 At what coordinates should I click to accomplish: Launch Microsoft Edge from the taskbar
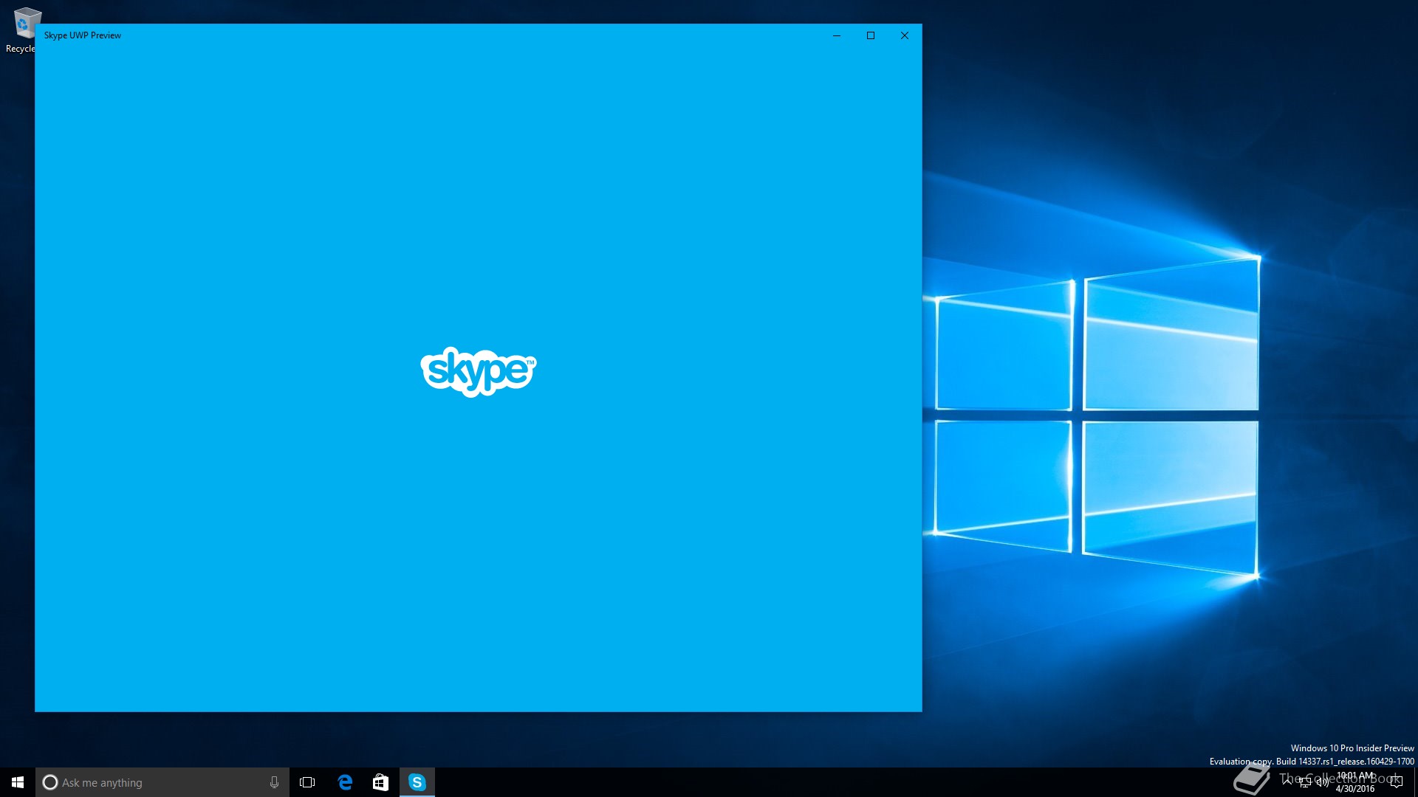(345, 782)
